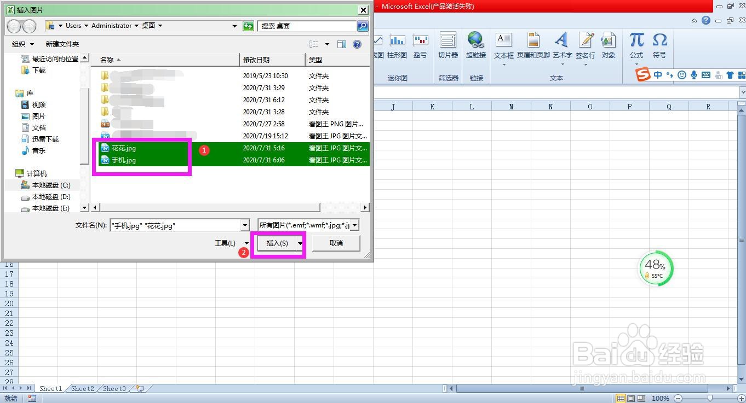
Task: Open Sogou skin (shirt) icon
Action: tap(730, 75)
